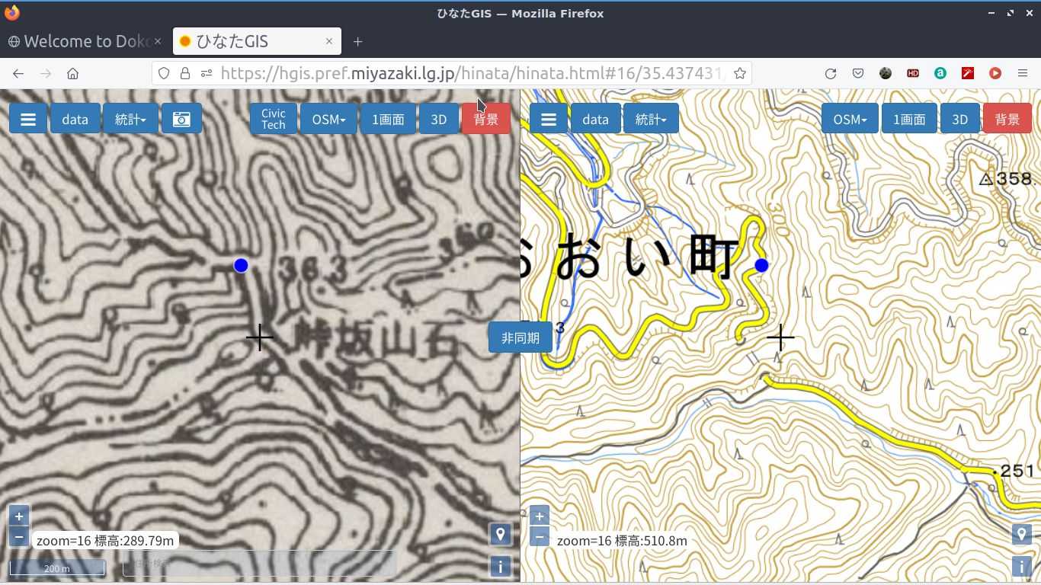Toggle the 非同期 sync button between maps
1041x585 pixels.
(520, 337)
